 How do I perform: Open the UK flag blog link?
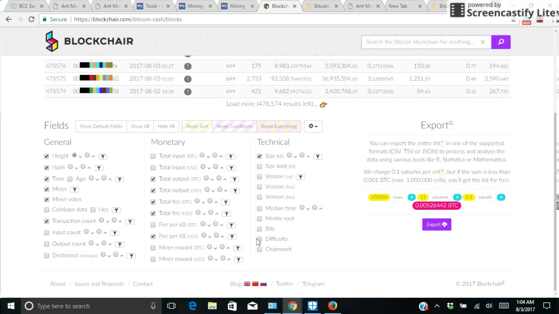[247, 284]
